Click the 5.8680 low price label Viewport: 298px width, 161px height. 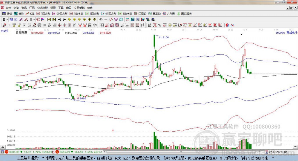pyautogui.click(x=81, y=99)
